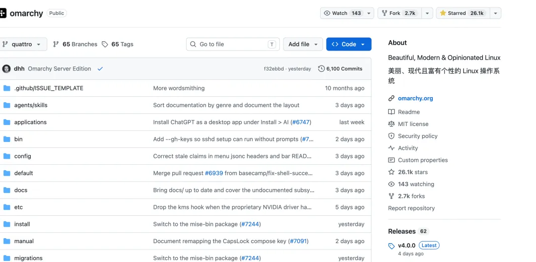Focus the Go to file search field
The image size is (536, 262).
(233, 44)
